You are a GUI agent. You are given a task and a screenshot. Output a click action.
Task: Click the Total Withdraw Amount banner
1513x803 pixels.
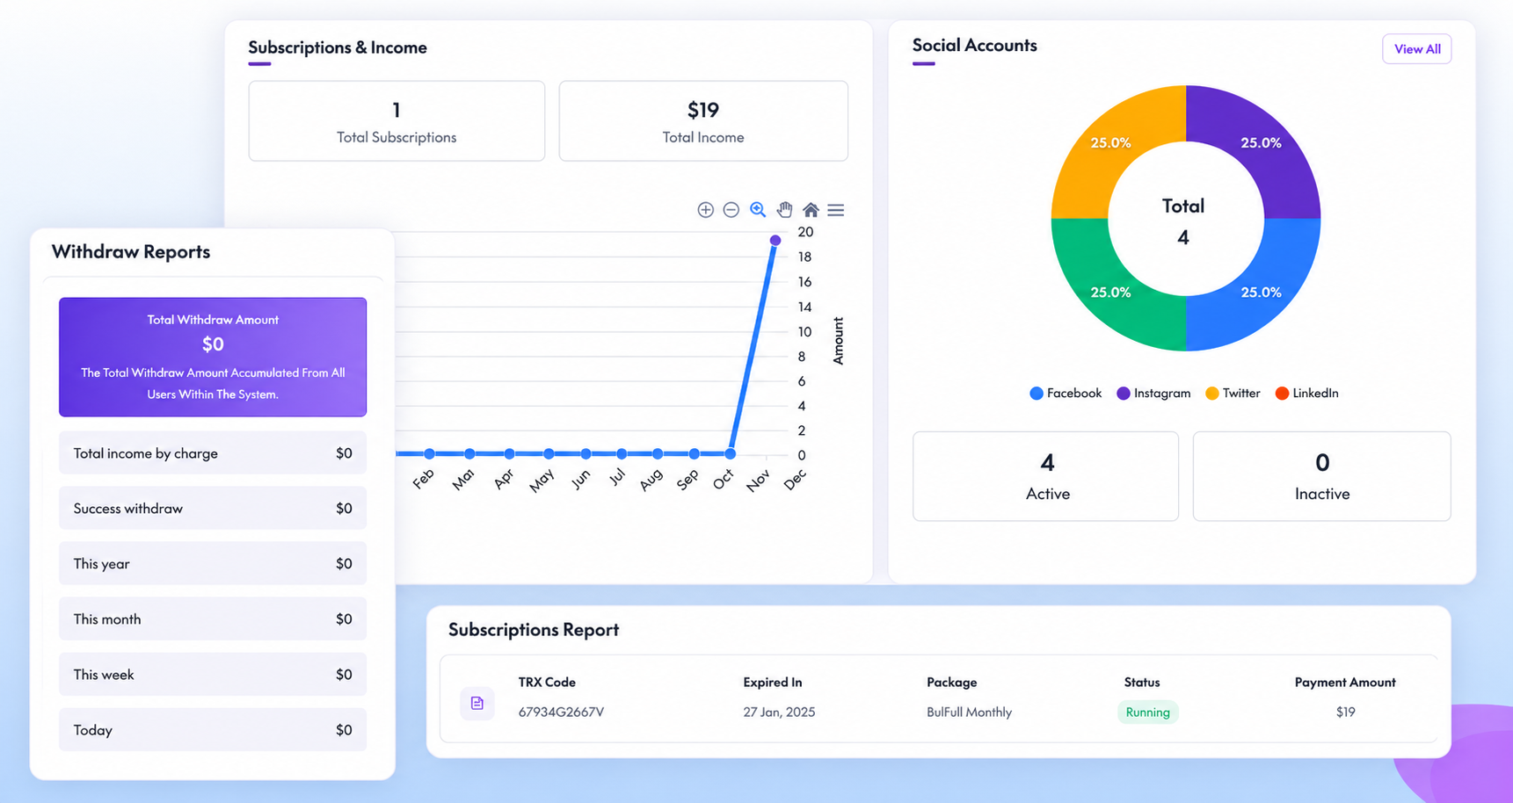tap(213, 357)
